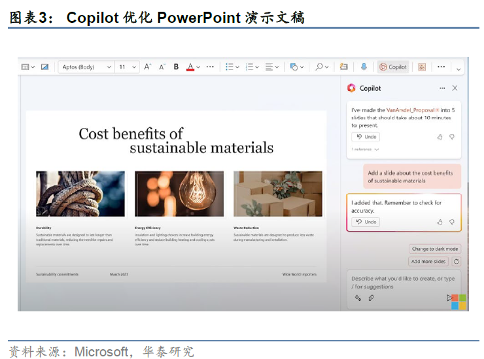Select the slide title text

click(176, 140)
